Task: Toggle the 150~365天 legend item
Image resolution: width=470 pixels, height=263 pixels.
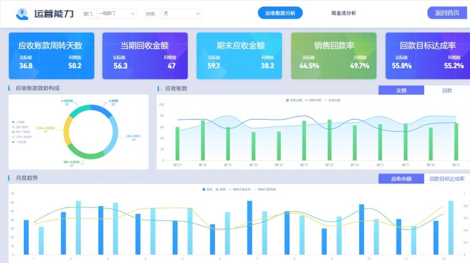Action: click(x=21, y=137)
